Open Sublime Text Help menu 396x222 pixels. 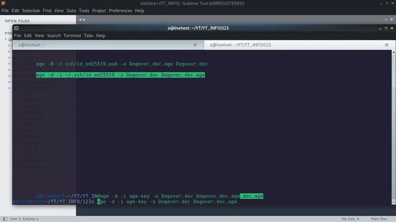click(140, 10)
